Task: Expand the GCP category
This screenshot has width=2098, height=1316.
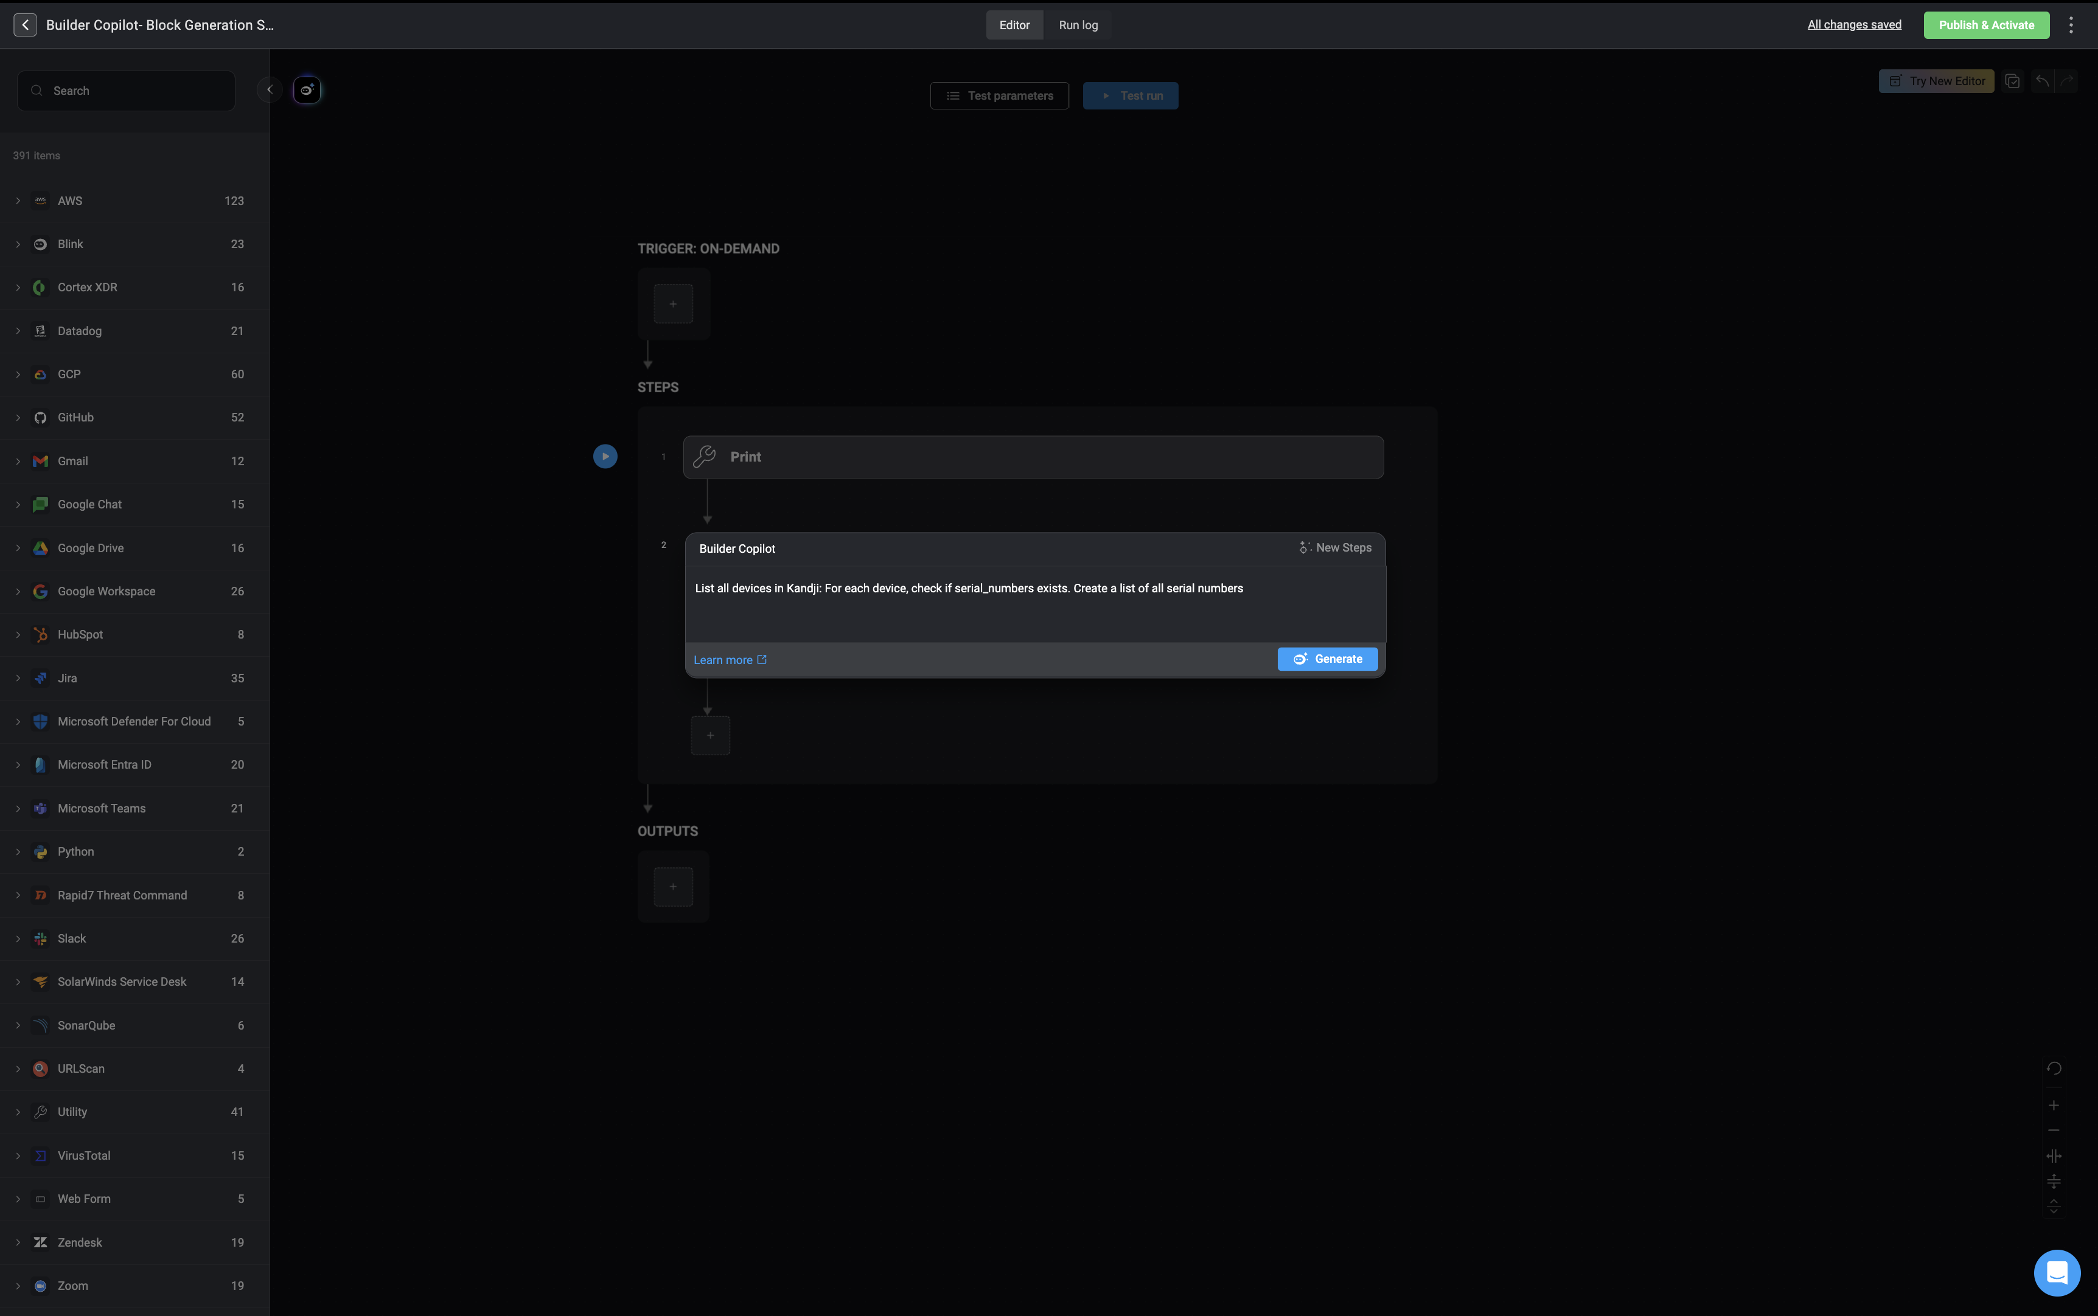Action: point(18,374)
